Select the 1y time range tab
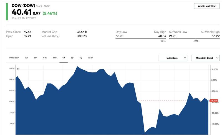 [x=64, y=58]
